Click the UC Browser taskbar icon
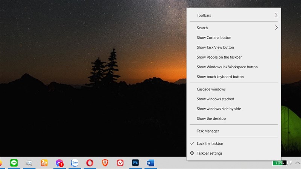The image size is (301, 169). pos(44,163)
